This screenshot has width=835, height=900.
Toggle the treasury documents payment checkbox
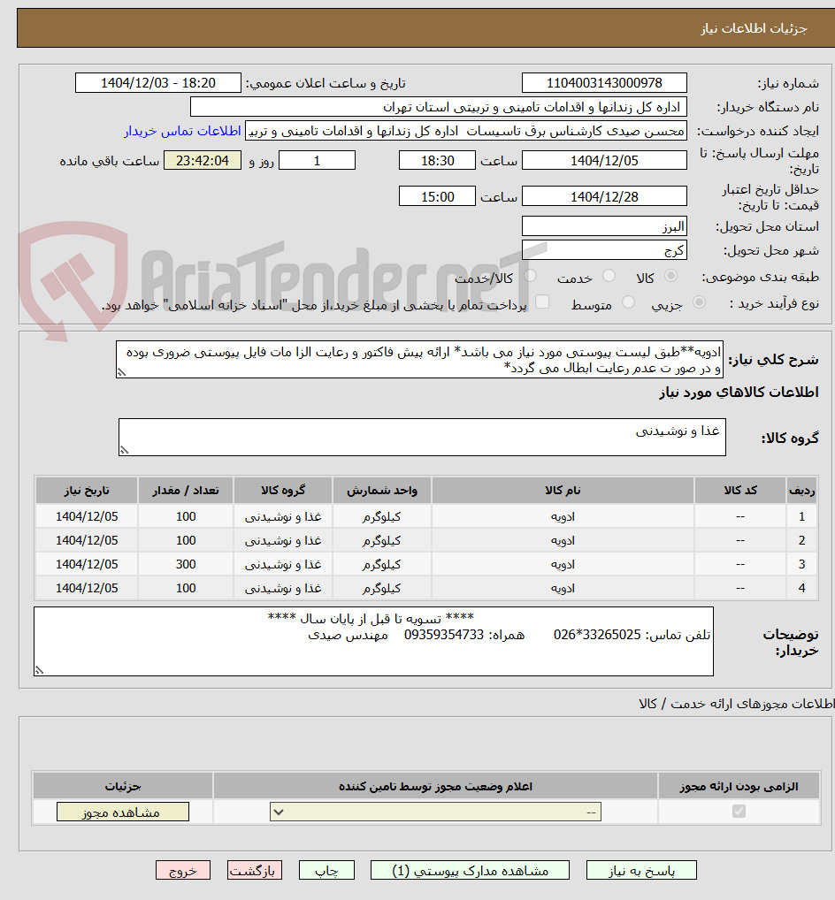542,301
